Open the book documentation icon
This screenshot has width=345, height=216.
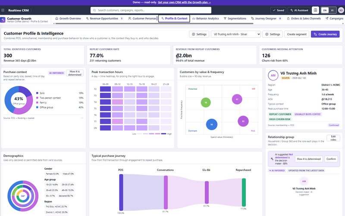315,10
